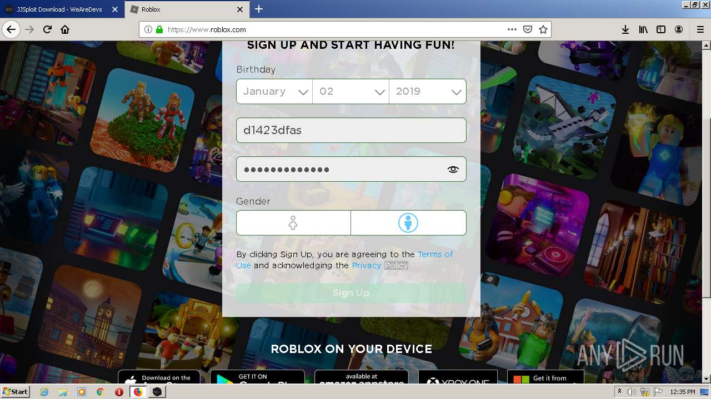Click the browser forward arrow
This screenshot has height=399, width=711.
pyautogui.click(x=29, y=29)
